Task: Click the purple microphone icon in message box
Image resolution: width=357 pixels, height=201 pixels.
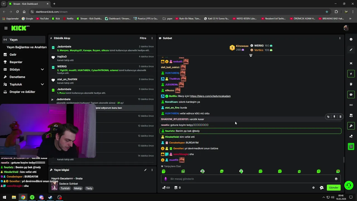Action: click(165, 179)
